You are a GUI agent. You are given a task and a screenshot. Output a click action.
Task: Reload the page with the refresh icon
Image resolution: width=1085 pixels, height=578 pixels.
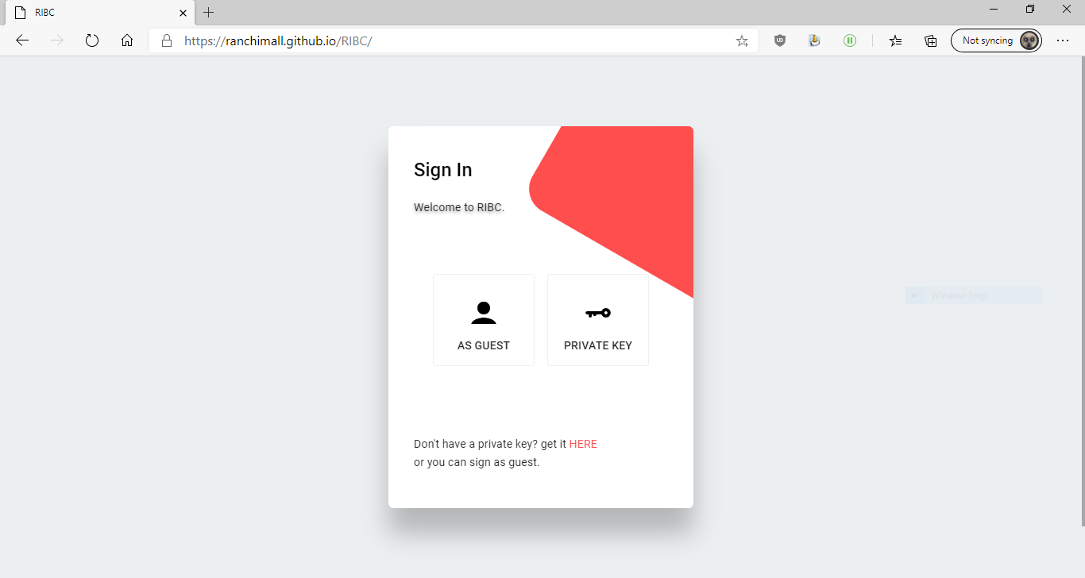(92, 40)
